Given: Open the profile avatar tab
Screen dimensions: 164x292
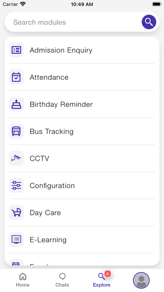Looking at the screenshot, I should [141, 280].
